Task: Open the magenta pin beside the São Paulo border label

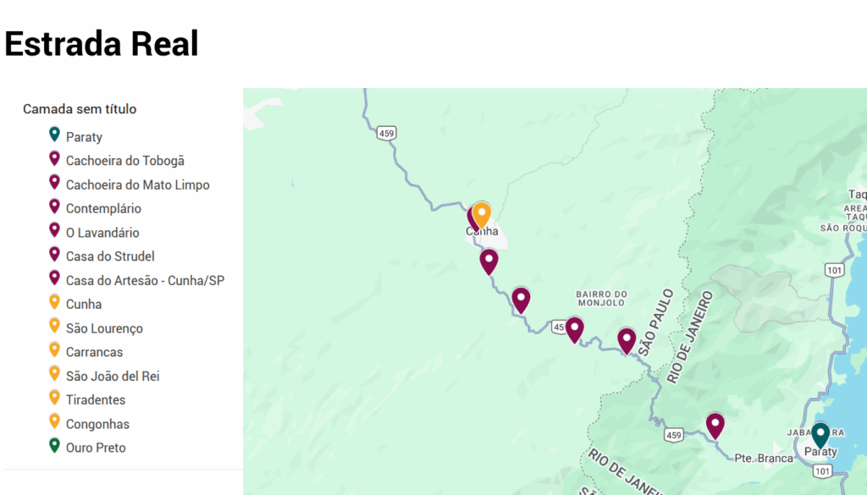Action: point(627,340)
